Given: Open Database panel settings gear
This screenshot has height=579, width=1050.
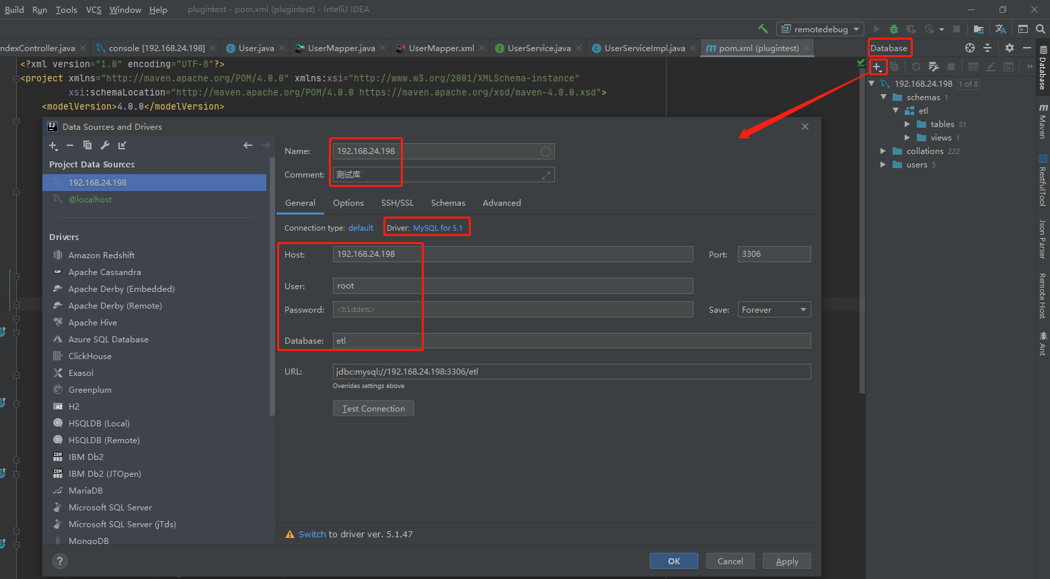Looking at the screenshot, I should [1009, 48].
